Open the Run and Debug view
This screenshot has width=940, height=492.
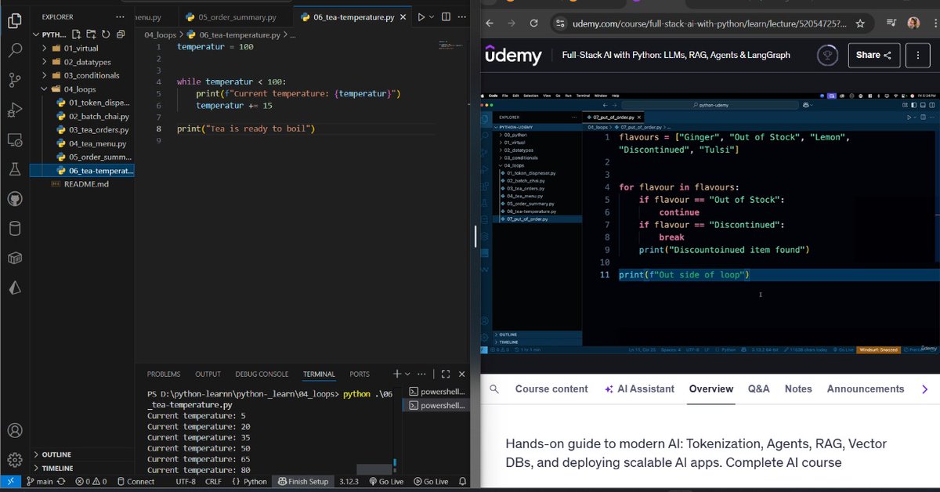click(14, 110)
